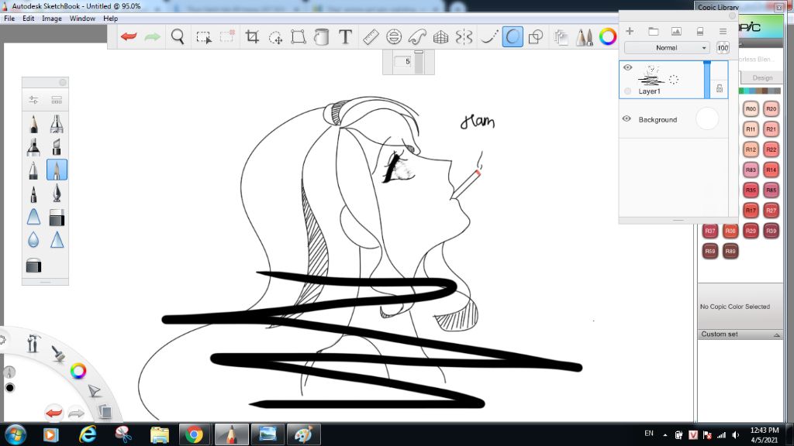Enable the Ellipse guide tool
The height and width of the screenshot is (446, 794).
(x=394, y=36)
